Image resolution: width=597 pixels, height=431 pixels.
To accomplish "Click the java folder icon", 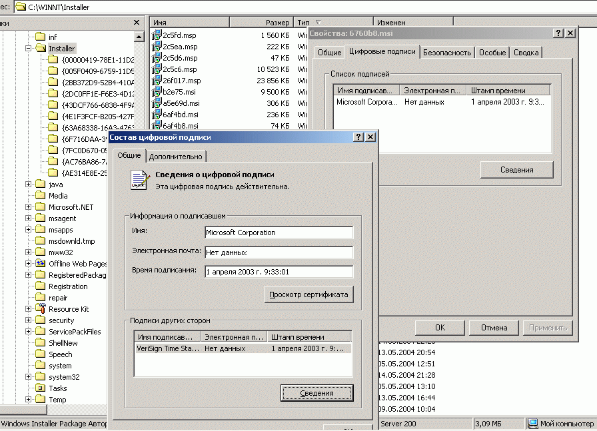I will [41, 185].
